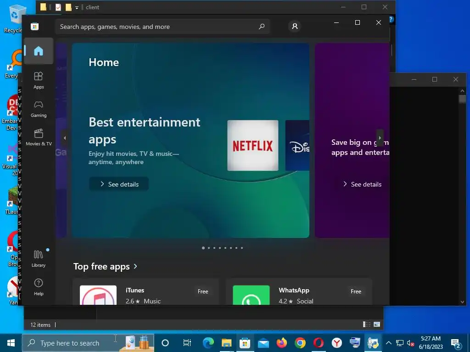Select the last carousel page dot

point(242,248)
